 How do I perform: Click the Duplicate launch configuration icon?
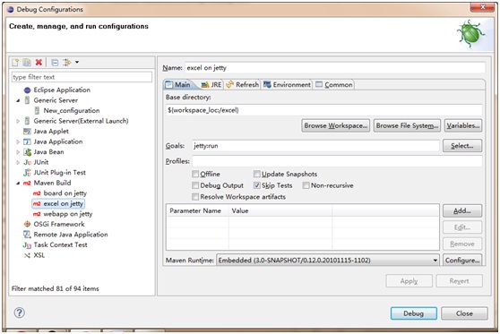click(x=27, y=62)
